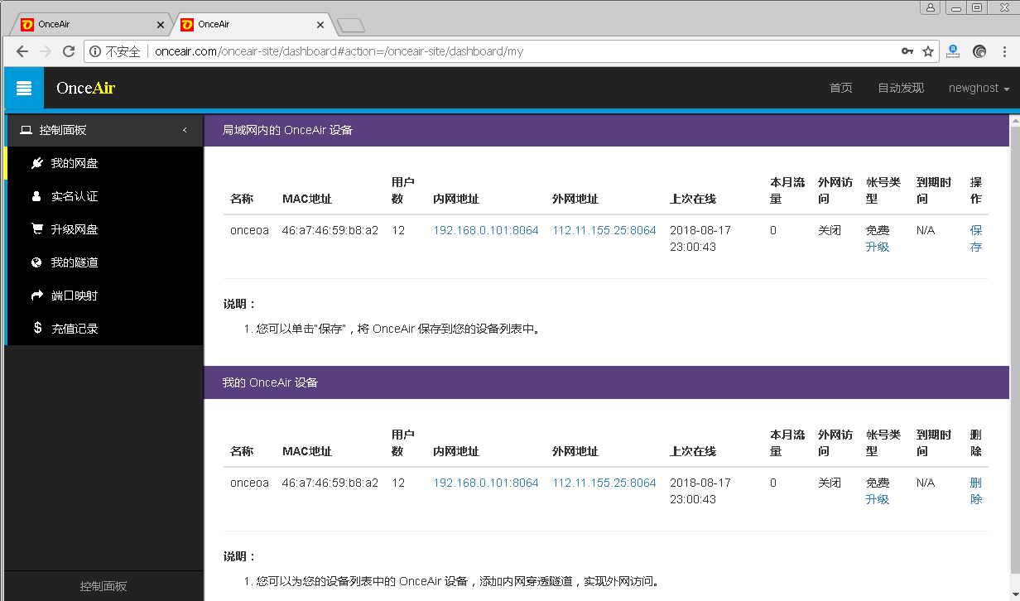Click the share arrow icon beside 端口映射
Viewport: 1020px width, 601px height.
point(37,295)
